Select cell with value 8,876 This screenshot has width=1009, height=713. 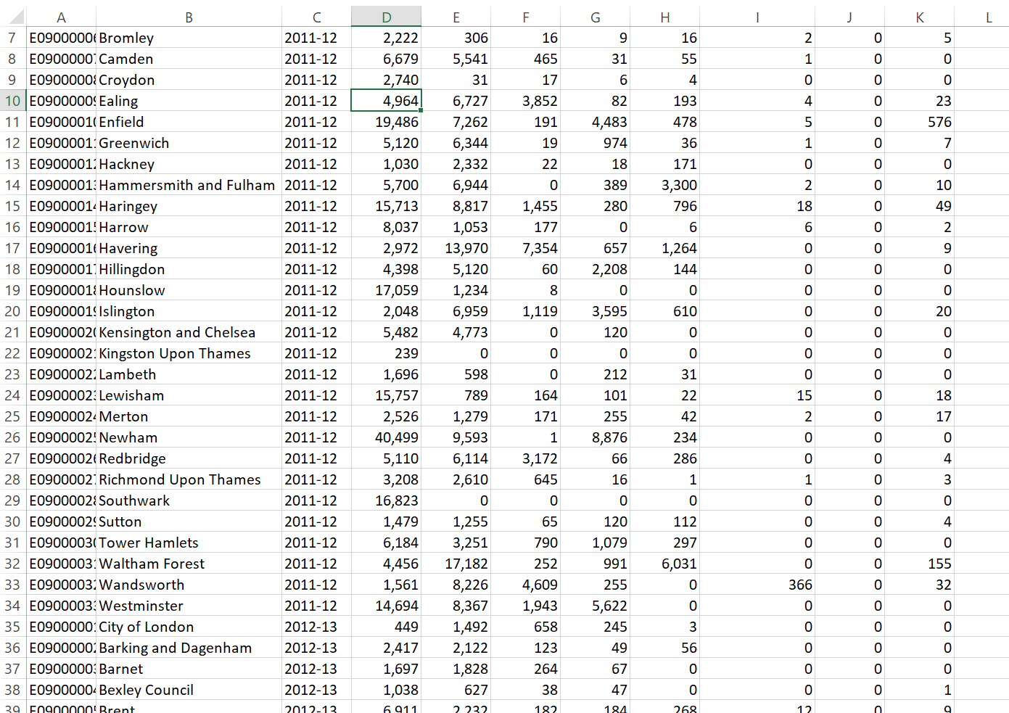point(595,437)
